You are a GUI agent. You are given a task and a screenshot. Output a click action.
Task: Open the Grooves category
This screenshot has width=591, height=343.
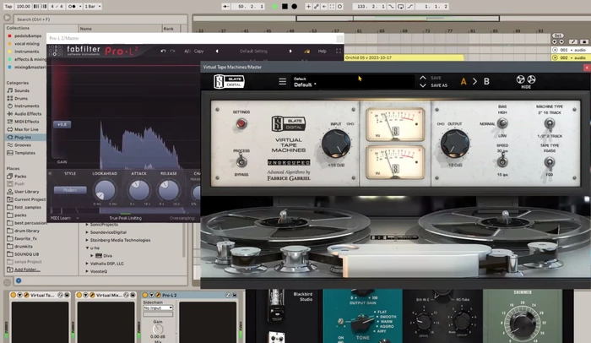click(x=23, y=145)
